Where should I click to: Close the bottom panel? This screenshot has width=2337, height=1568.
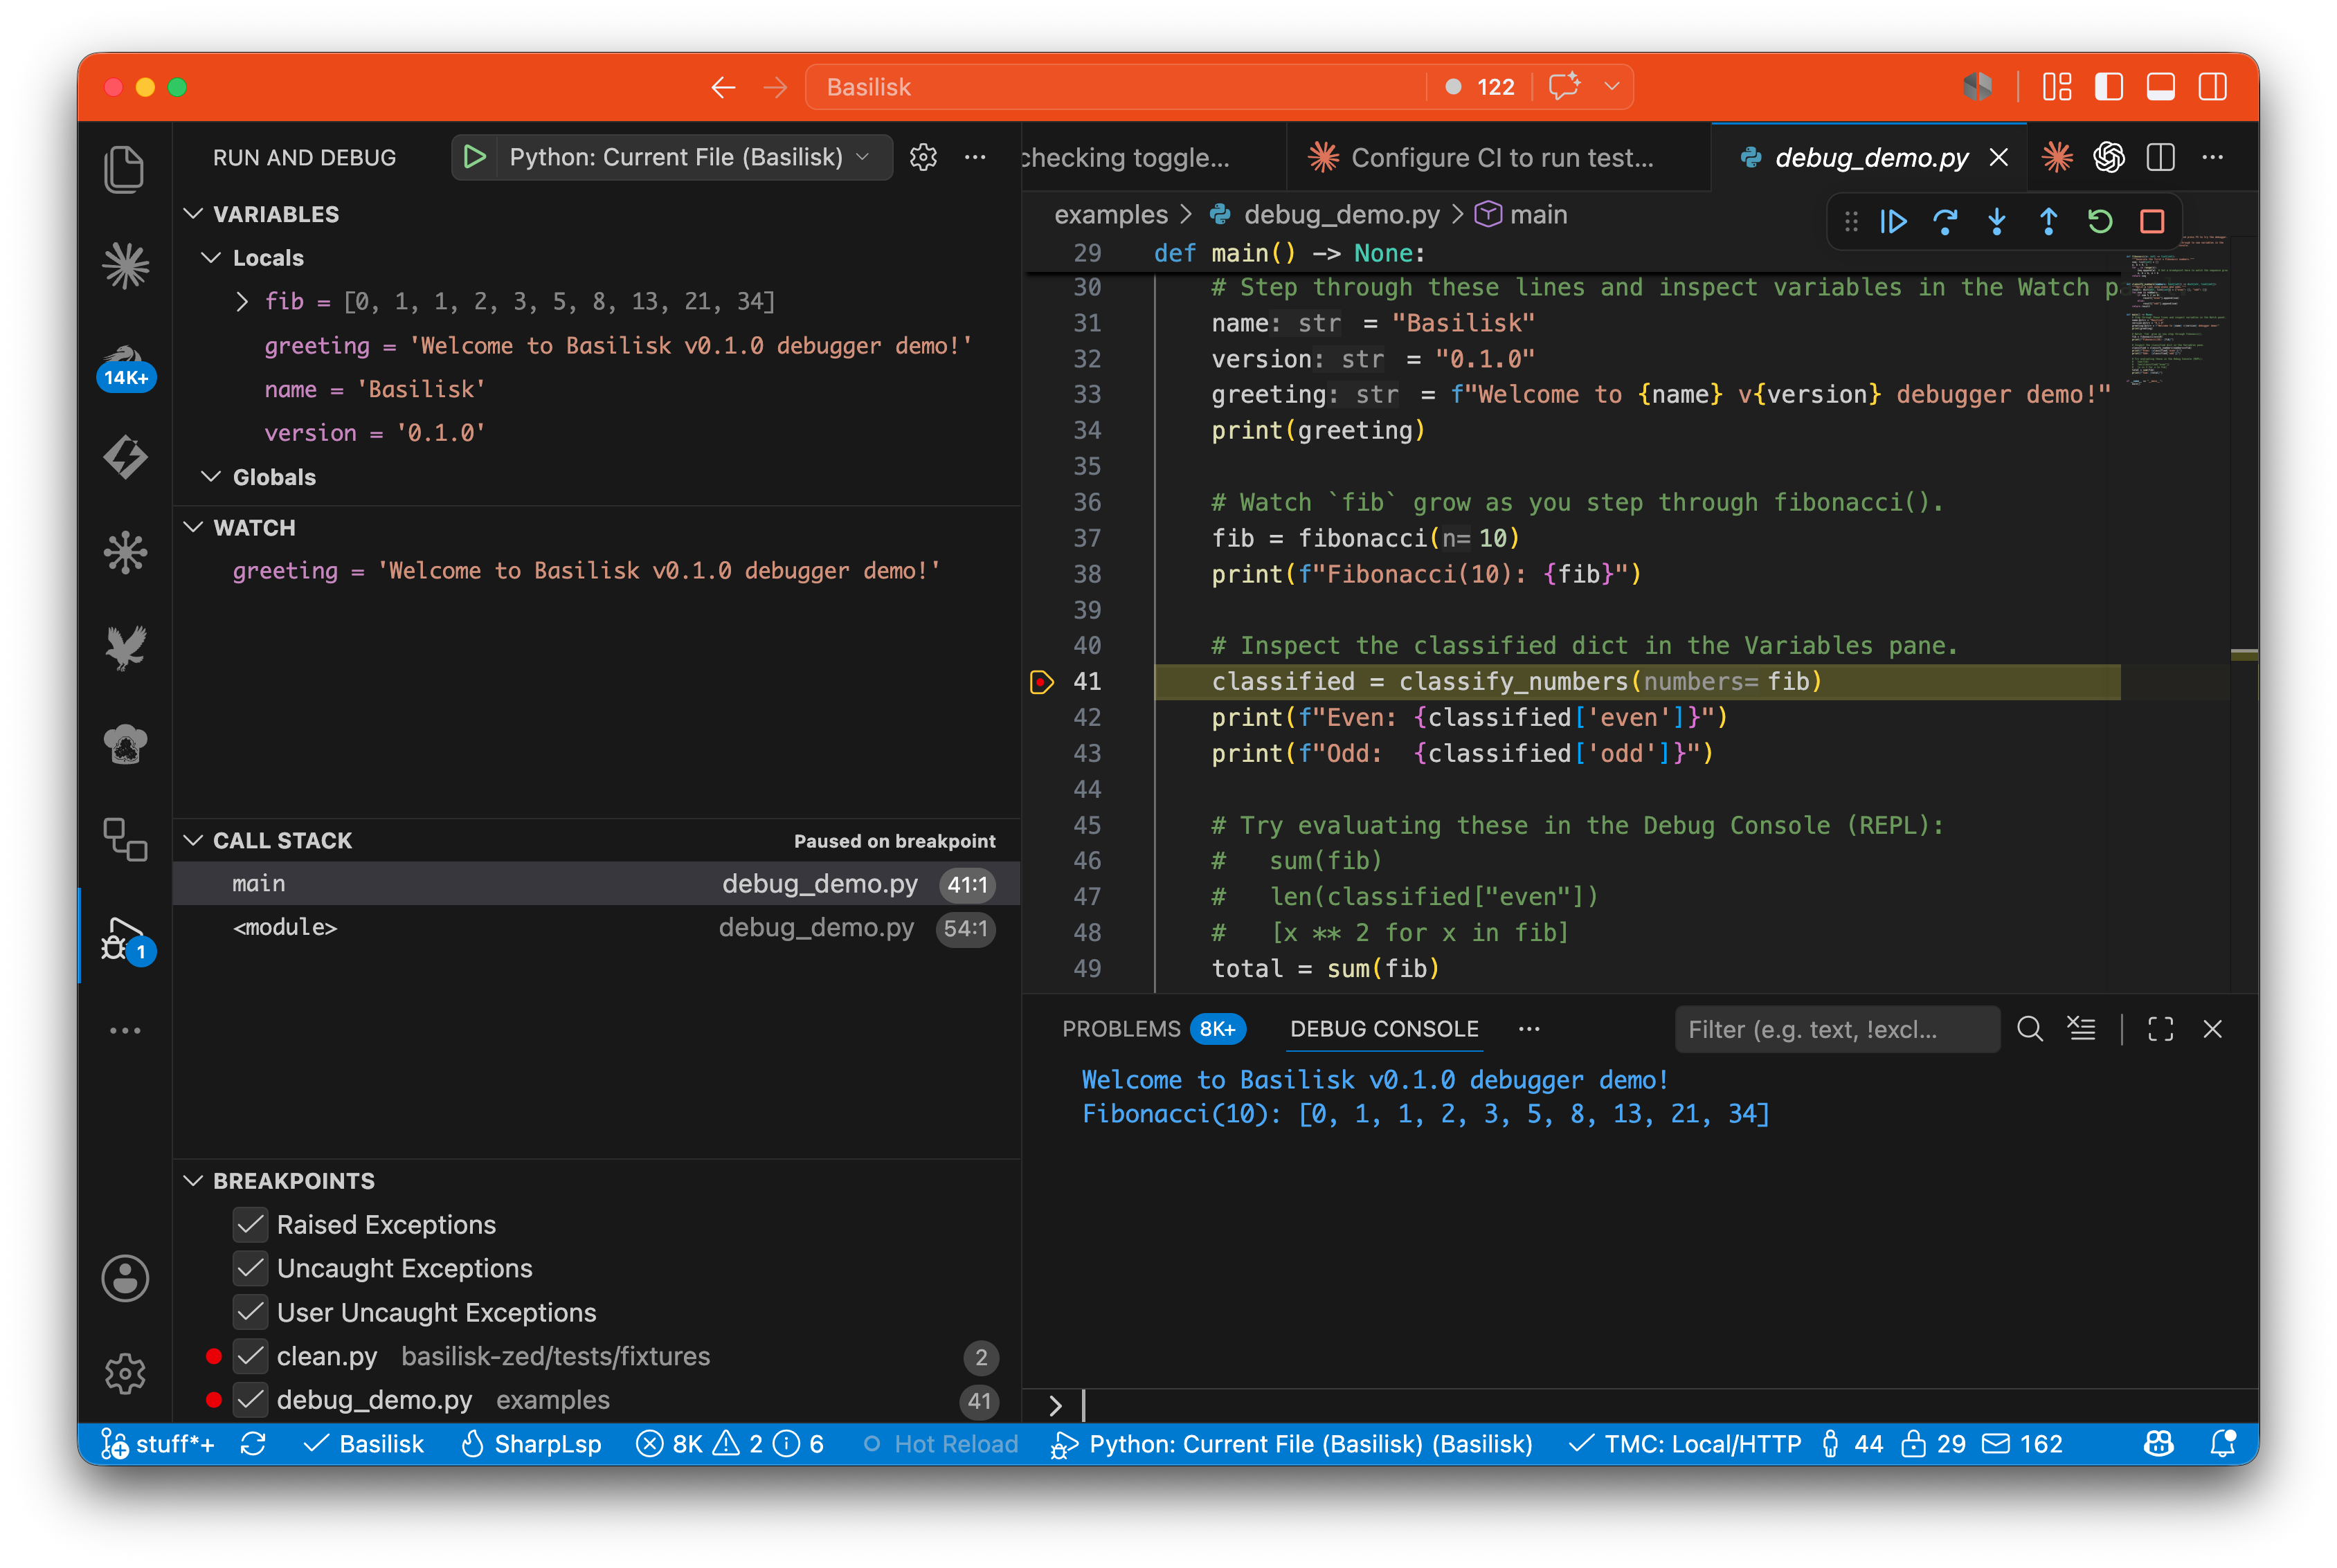[x=2213, y=1029]
